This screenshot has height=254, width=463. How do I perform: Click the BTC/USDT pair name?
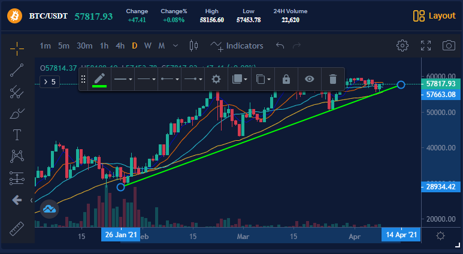[49, 16]
